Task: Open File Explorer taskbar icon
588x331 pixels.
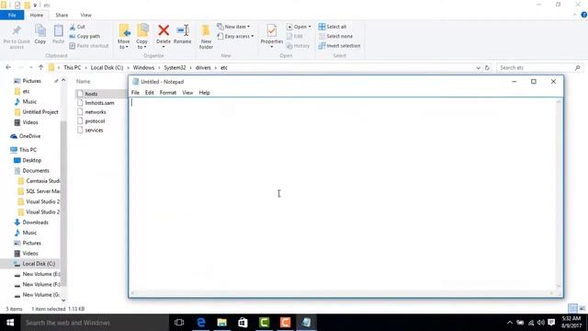Action: tap(222, 323)
